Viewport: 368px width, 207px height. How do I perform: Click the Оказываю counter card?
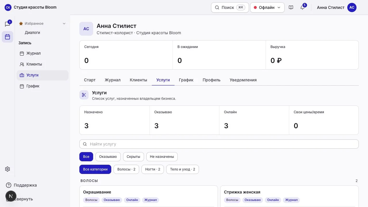[184, 120]
